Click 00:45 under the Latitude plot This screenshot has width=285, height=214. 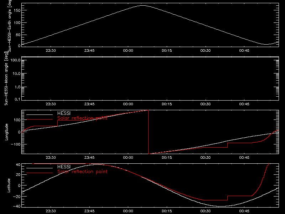[244, 211]
